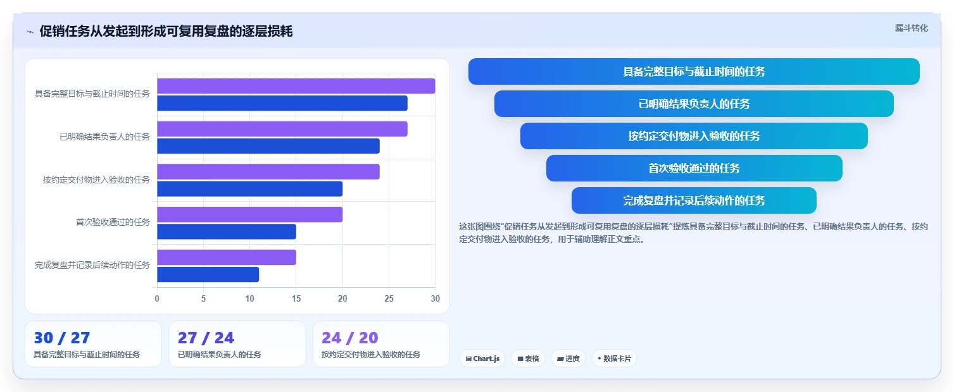Click x-axis tick label 20
954x392 pixels.
pos(342,298)
